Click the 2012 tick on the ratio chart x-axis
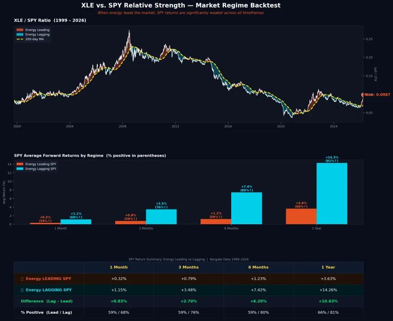393x321 pixels. coord(175,126)
